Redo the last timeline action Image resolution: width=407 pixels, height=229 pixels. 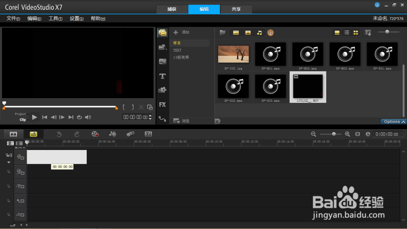77,134
